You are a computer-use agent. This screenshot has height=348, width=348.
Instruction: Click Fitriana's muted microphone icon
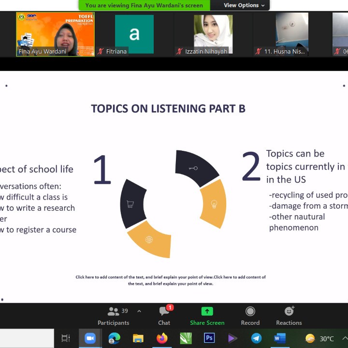(101, 51)
